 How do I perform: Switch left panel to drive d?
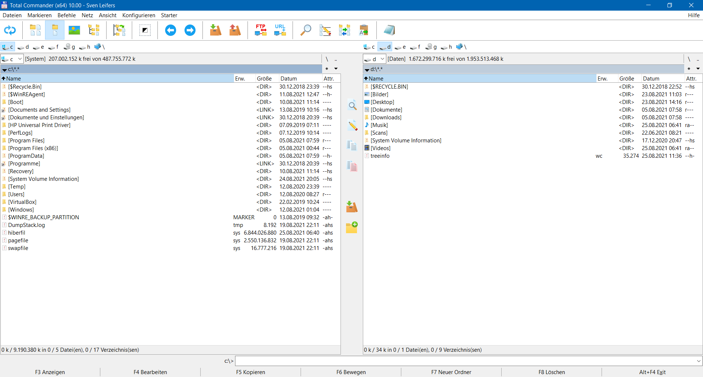(x=23, y=47)
